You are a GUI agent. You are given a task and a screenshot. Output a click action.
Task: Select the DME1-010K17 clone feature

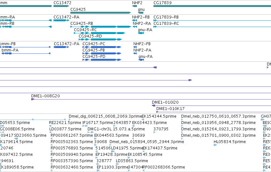click(x=214, y=112)
